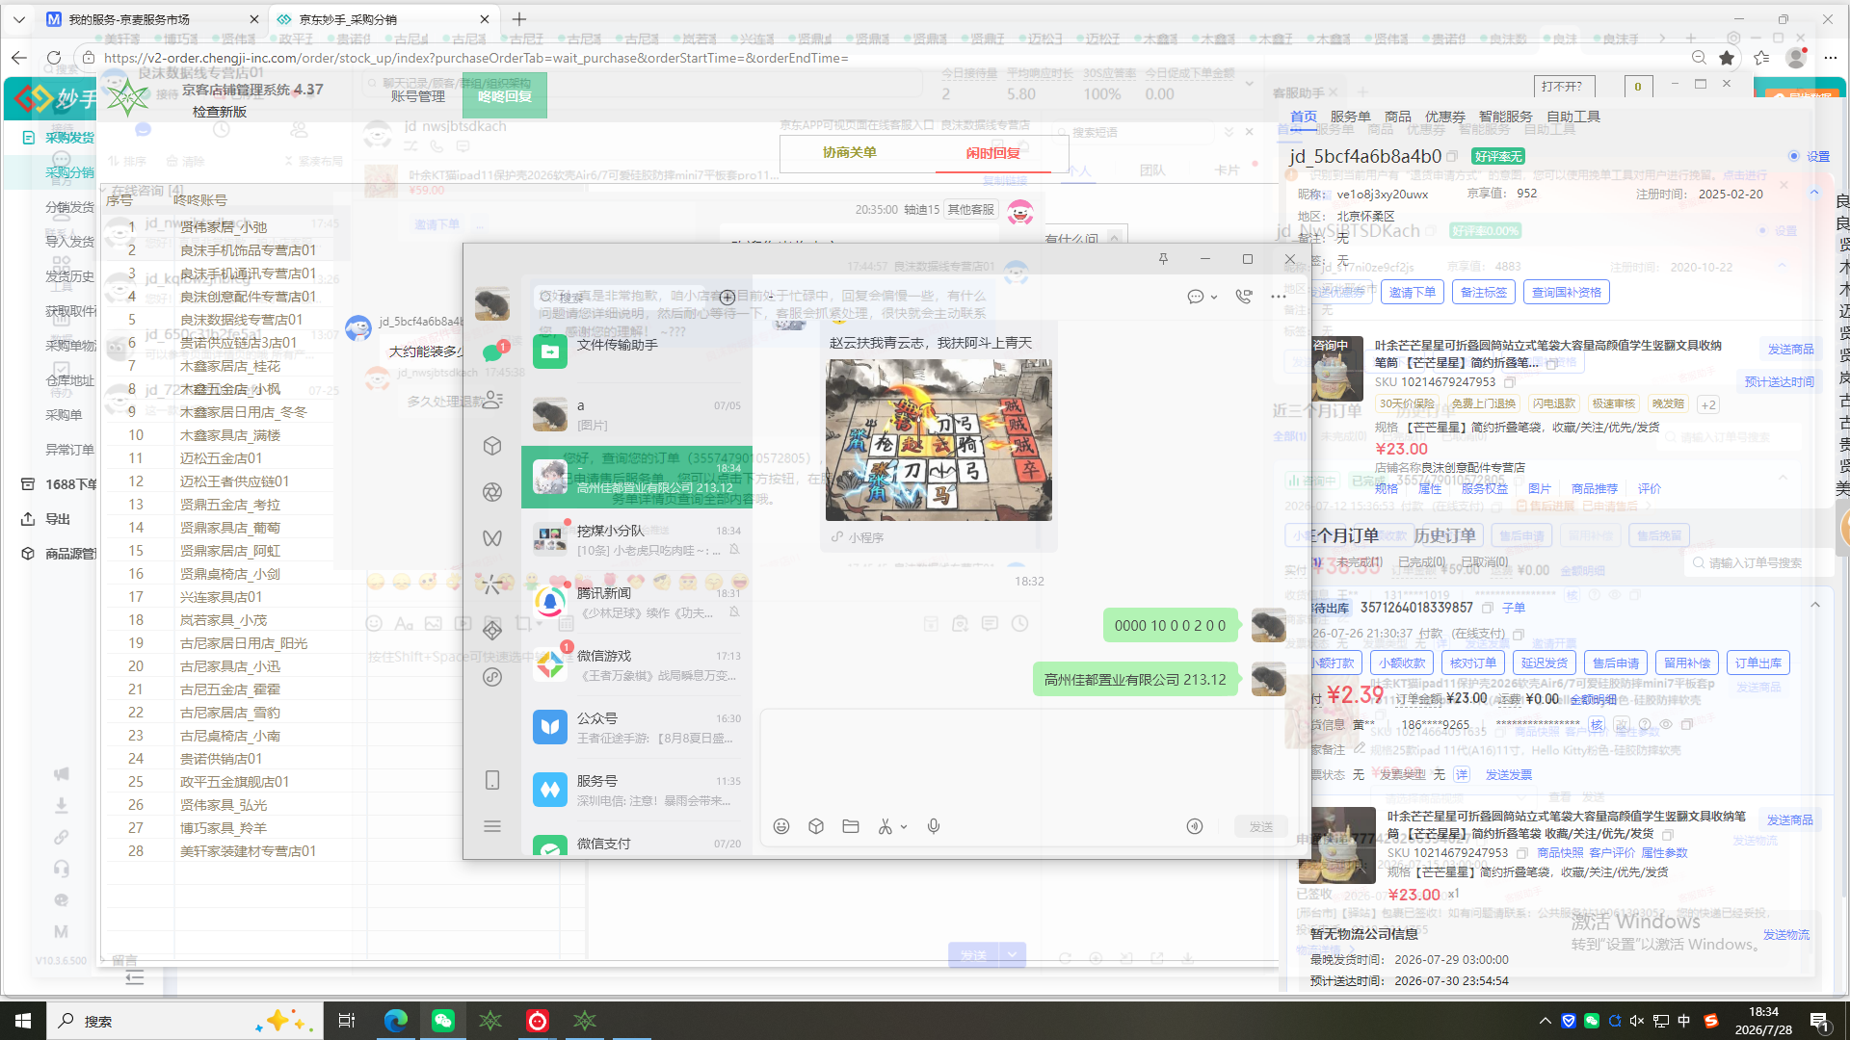Click the 查询国补资格 button
The height and width of the screenshot is (1040, 1850).
(x=1567, y=292)
